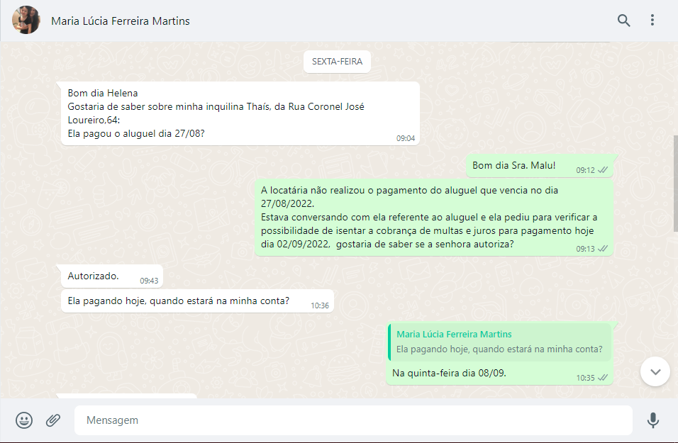This screenshot has height=443, width=678.
Task: Click the SEXTA-FEIRA date badge
Action: [337, 62]
